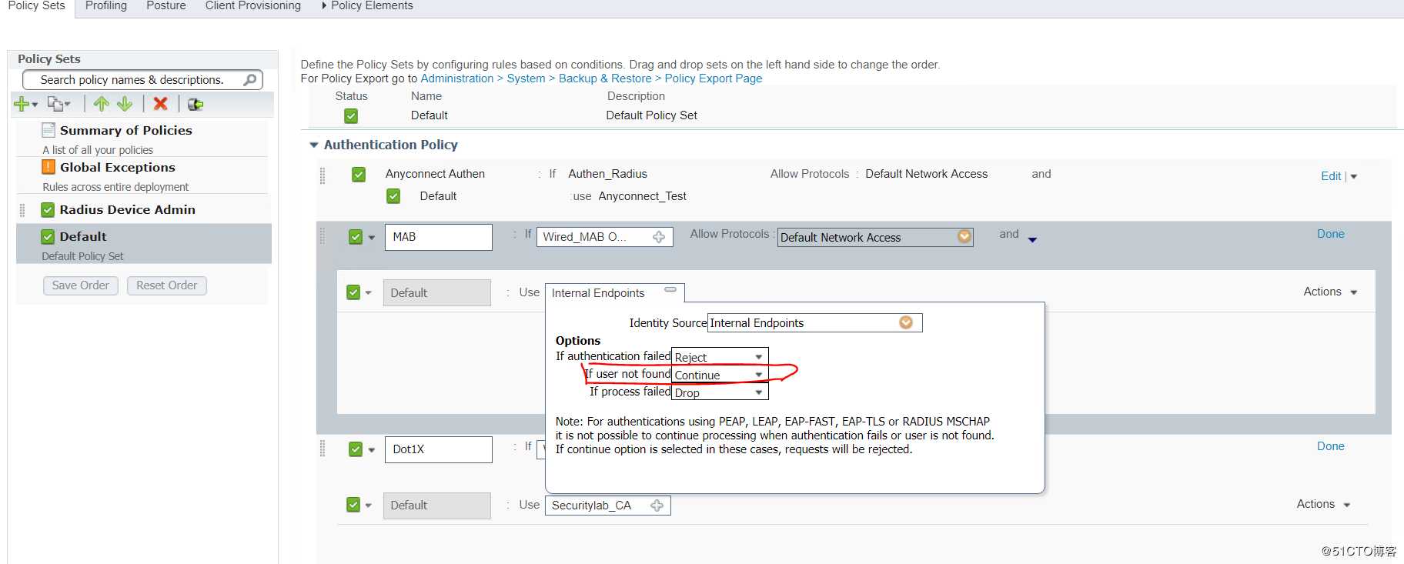The height and width of the screenshot is (564, 1404).
Task: Click the export policy icon in toolbar
Action: pyautogui.click(x=196, y=104)
